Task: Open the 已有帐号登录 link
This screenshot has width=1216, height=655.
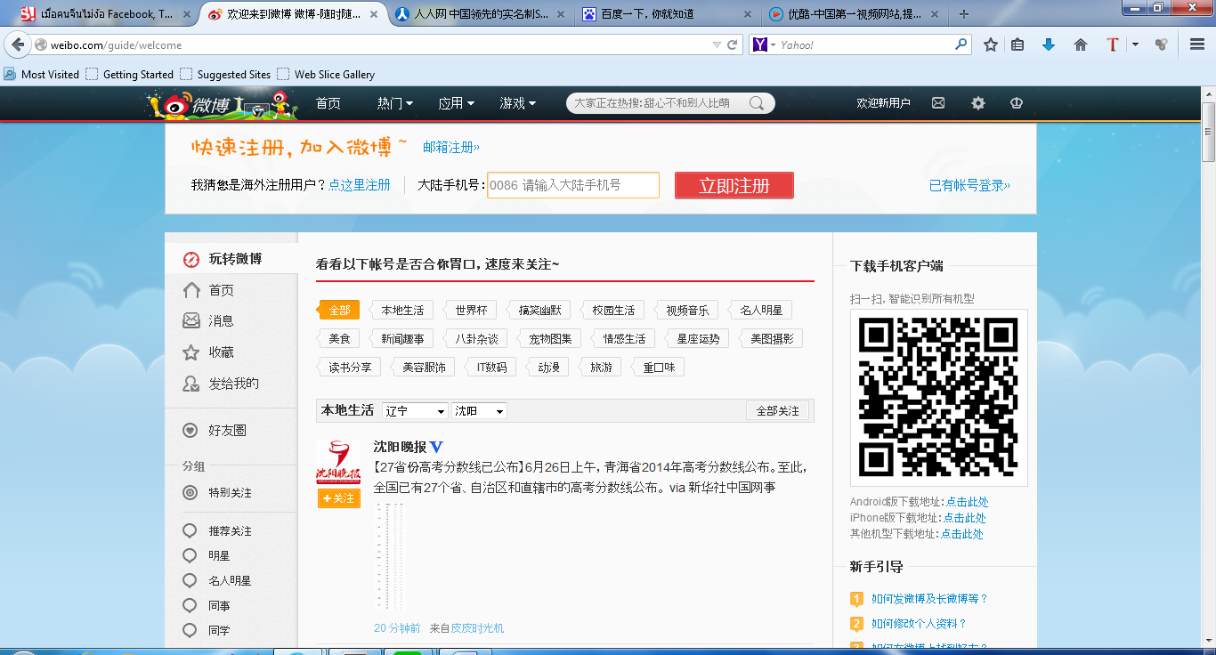Action: pyautogui.click(x=969, y=185)
